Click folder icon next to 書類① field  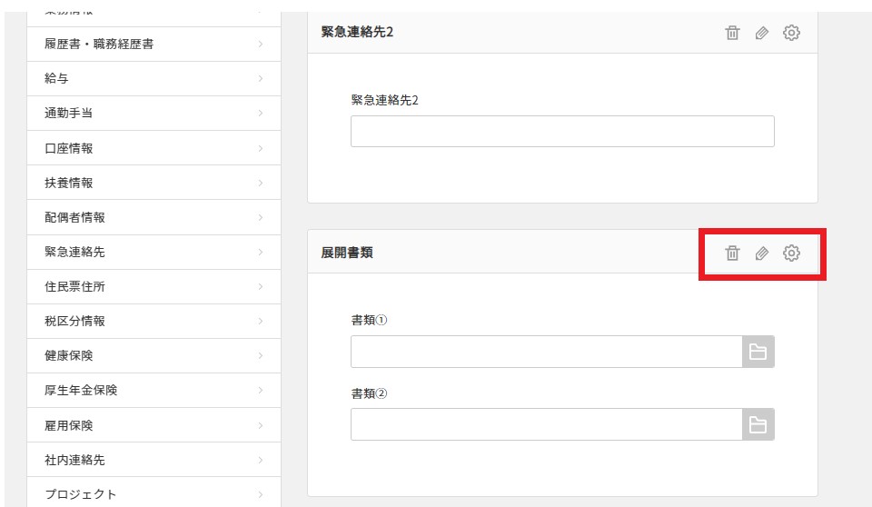click(758, 353)
